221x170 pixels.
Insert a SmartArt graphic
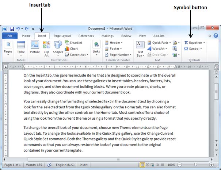pyautogui.click(x=73, y=42)
